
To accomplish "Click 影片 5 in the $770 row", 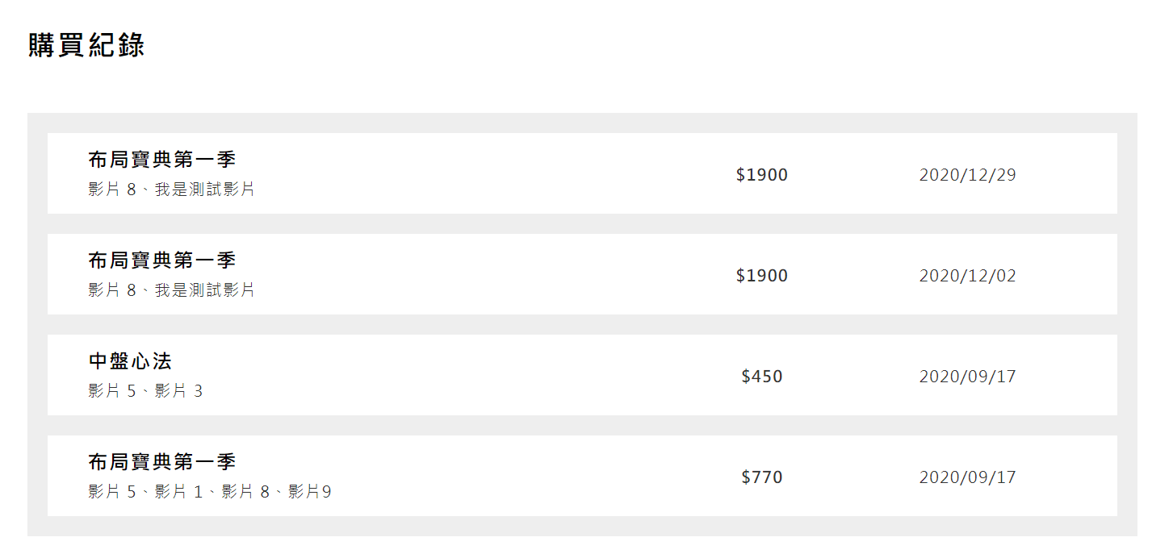I will click(x=112, y=492).
